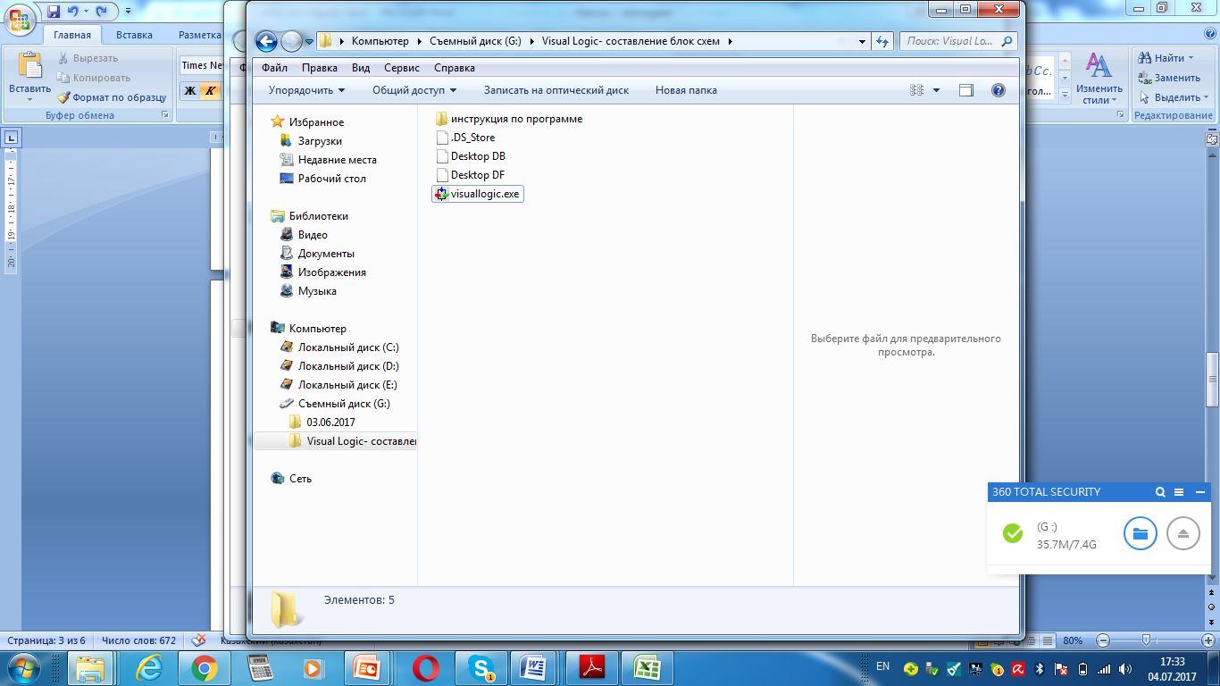Click the Новая папка button
Screen dimensions: 1220x686
[x=686, y=90]
